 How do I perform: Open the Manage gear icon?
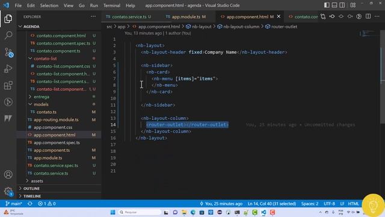[8, 191]
